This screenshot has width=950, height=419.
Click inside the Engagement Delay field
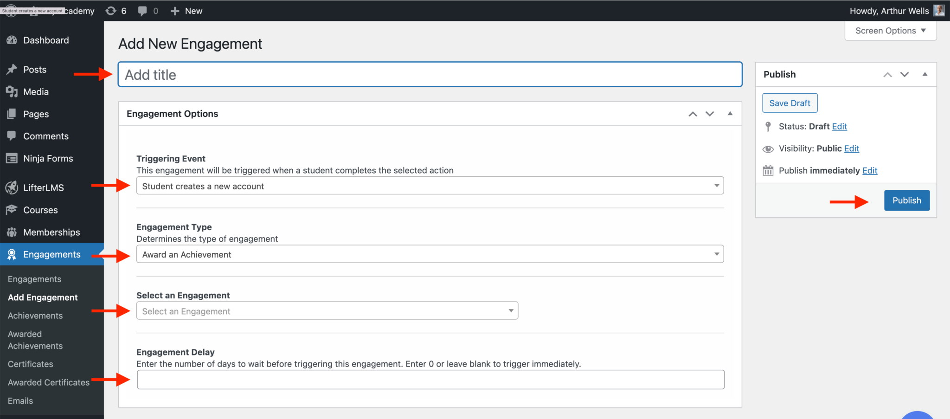tap(430, 379)
